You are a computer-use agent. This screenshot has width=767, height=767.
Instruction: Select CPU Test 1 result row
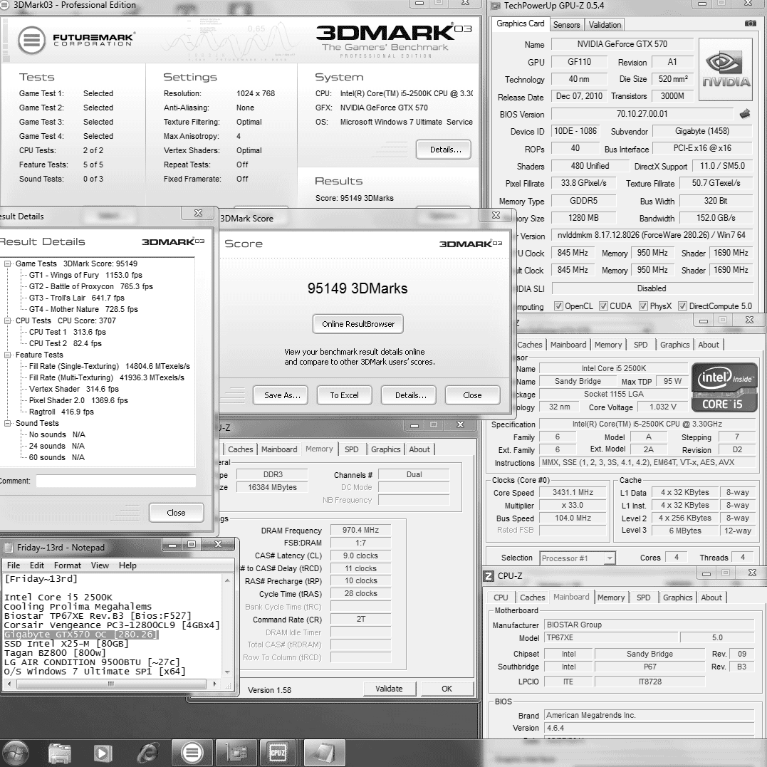(x=67, y=332)
